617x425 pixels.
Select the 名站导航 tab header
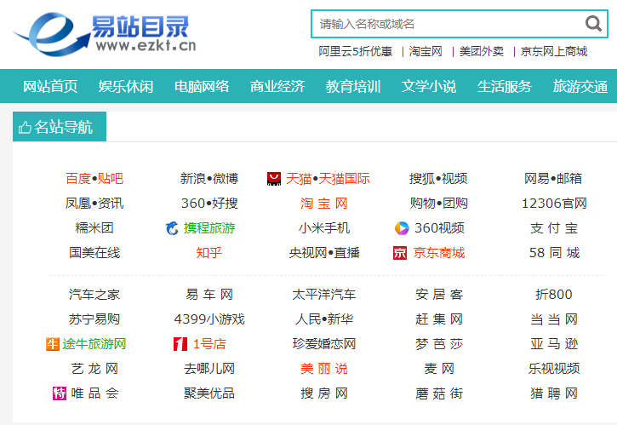click(x=60, y=126)
